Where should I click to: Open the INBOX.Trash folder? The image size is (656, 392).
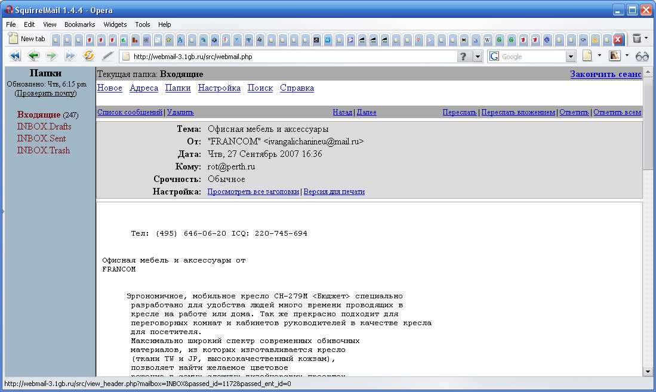pos(43,150)
